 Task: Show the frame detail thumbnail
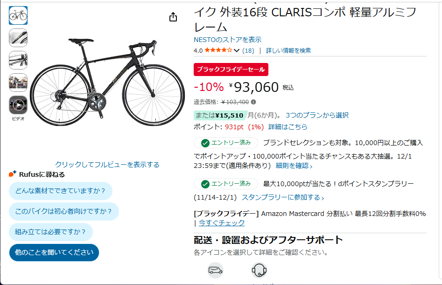point(18,60)
